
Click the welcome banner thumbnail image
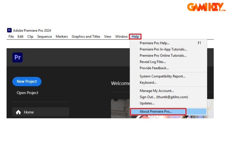[120, 109]
